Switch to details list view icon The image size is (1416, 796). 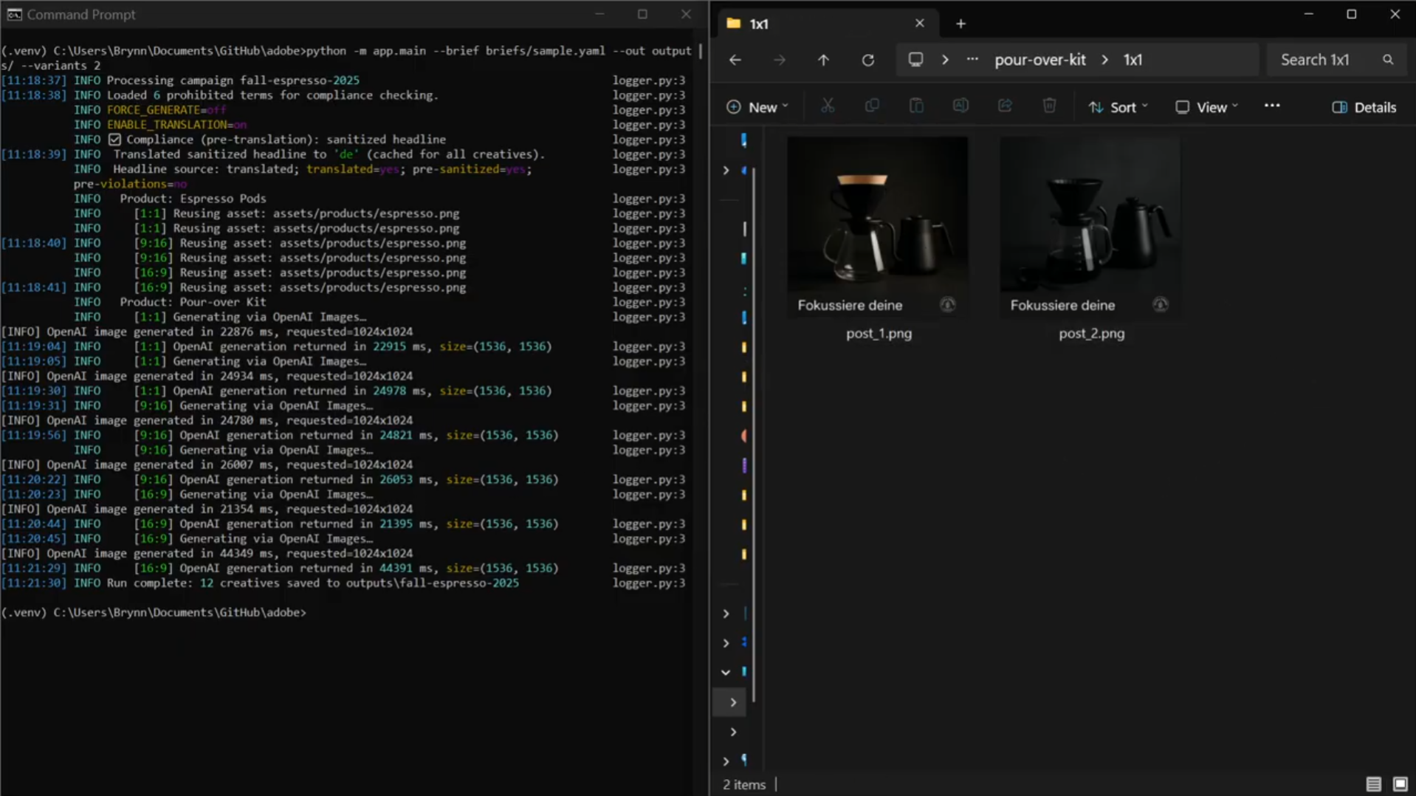point(1373,784)
